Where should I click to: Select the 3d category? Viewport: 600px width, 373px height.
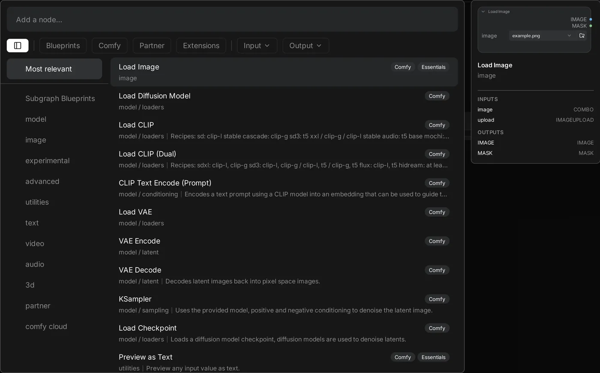[x=30, y=285]
